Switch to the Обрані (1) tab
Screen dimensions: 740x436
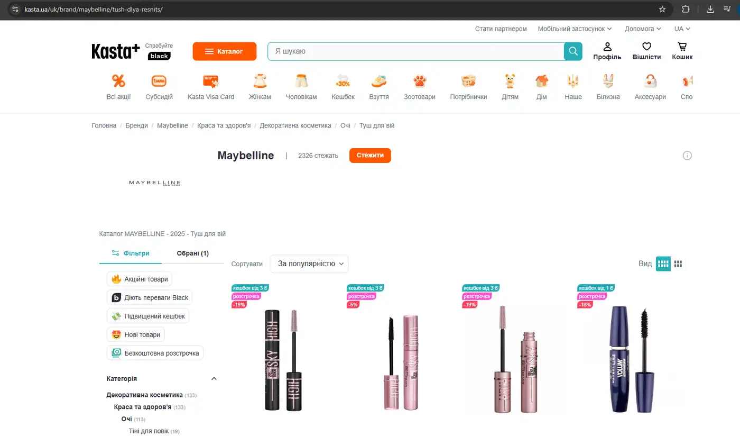point(193,253)
